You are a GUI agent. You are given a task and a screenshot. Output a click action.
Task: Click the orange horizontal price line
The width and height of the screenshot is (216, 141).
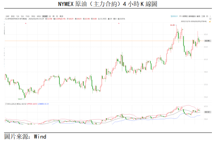pos(102,41)
